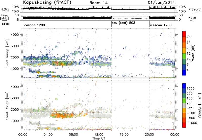Click the 08:00 time axis label
Viewport: 202px width, 140px height.
(x=73, y=135)
